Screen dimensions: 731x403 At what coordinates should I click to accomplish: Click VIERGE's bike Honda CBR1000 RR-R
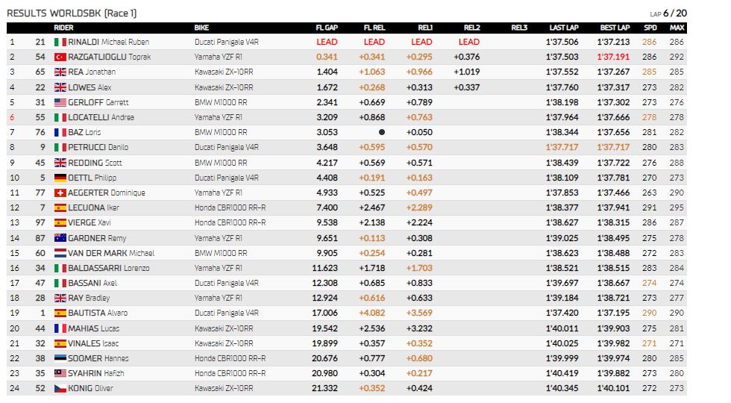[x=230, y=222]
